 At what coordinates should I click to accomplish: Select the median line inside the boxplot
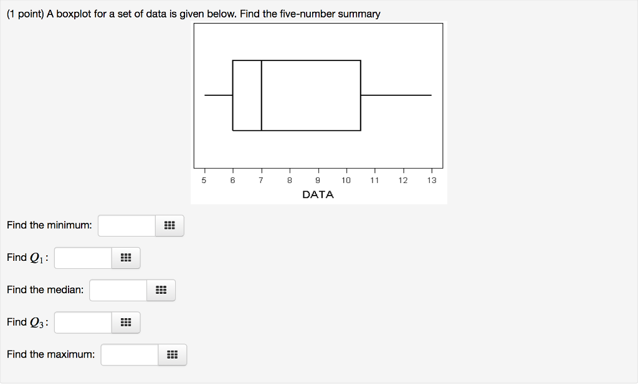(261, 95)
